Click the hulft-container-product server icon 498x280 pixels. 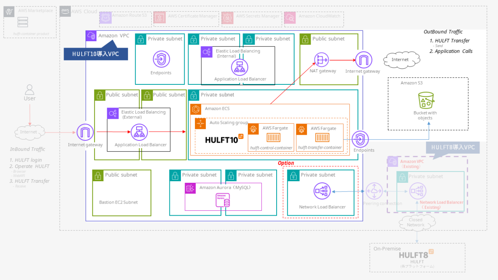(22, 22)
